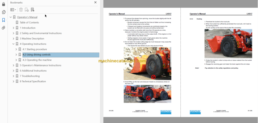Viewport: 258px width, 123px height.
Task: Expand the 8 Technical Specification bookmark
Action: click(13, 81)
